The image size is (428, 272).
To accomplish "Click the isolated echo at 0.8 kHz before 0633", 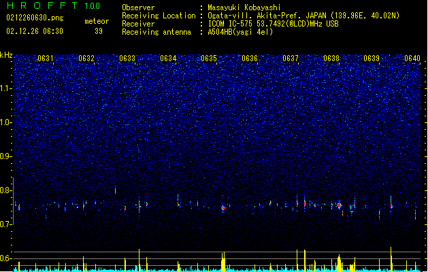I will [x=115, y=190].
